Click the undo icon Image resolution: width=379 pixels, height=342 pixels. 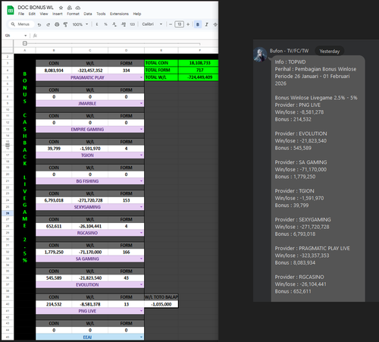pos(39,24)
